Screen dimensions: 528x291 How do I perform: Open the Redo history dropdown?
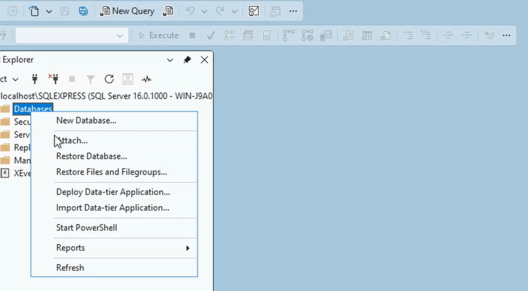234,12
